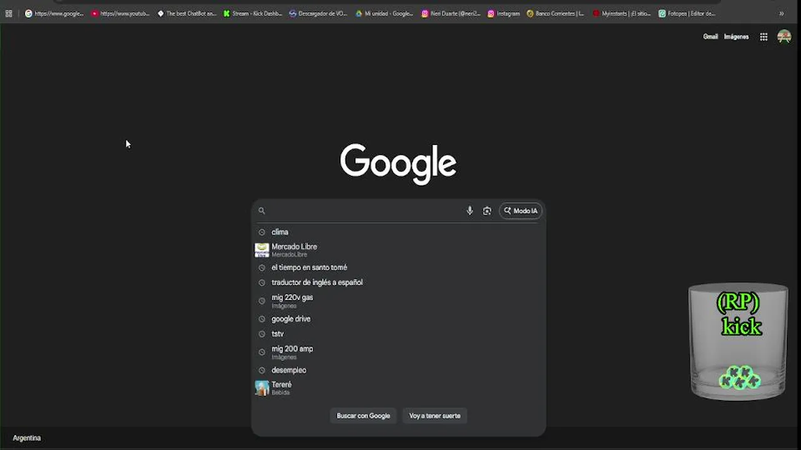Focus the Google search input field
Viewport: 801px width, 450px height.
click(366, 211)
